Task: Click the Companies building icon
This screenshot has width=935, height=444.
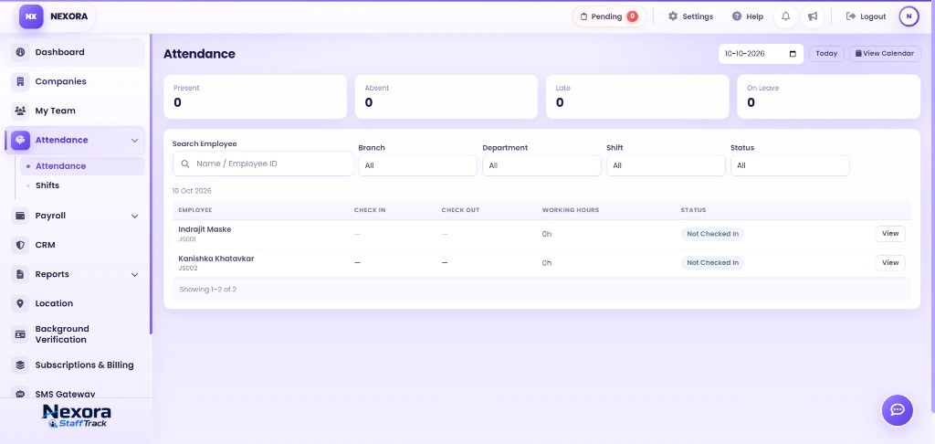Action: tap(20, 81)
